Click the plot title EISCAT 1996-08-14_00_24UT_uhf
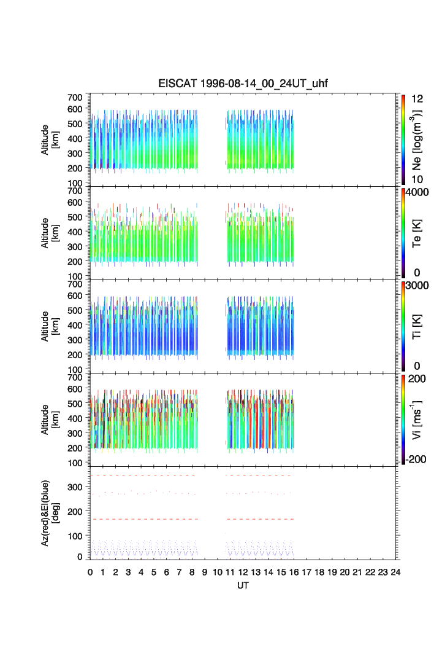 click(x=243, y=84)
